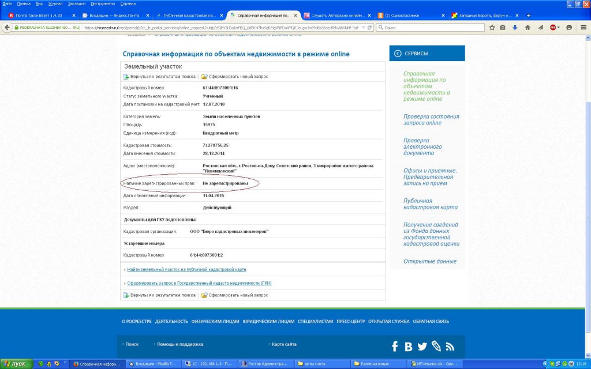
Task: Reload the page using the refresh icon
Action: pos(370,28)
